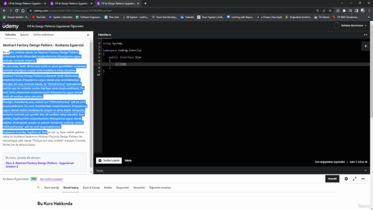Image resolution: width=373 pixels, height=210 pixels.
Task: Go back with browser back arrow
Action: point(4,10)
